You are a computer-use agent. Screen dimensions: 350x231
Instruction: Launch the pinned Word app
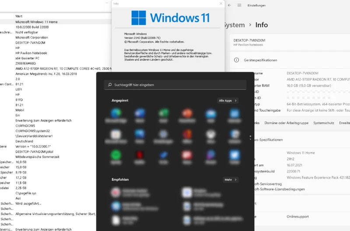pos(140,115)
